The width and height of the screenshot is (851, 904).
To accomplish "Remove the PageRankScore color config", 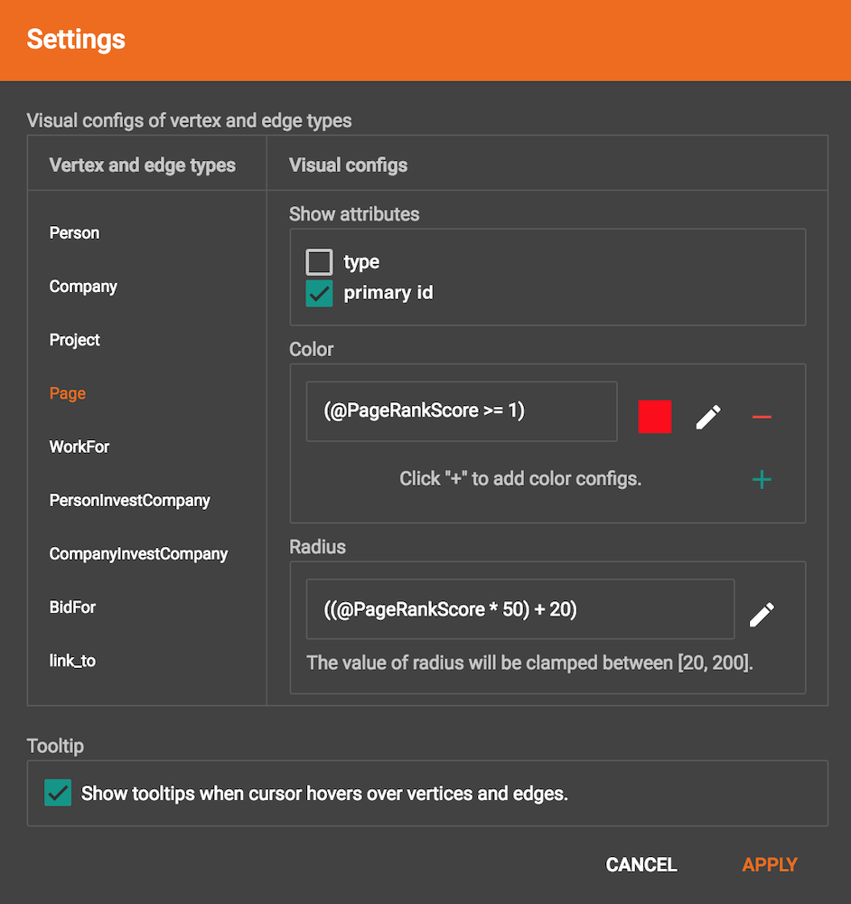I will pyautogui.click(x=762, y=417).
